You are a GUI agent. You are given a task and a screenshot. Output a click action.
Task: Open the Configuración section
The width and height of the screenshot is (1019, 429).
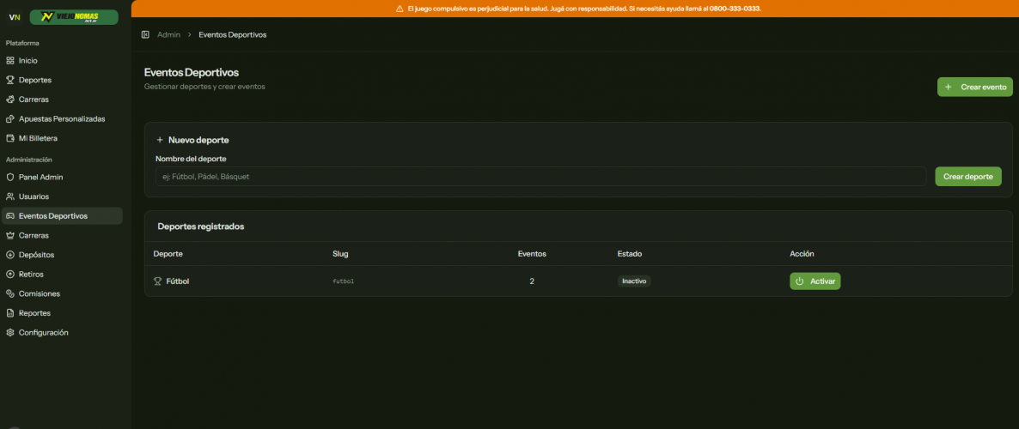tap(62, 332)
